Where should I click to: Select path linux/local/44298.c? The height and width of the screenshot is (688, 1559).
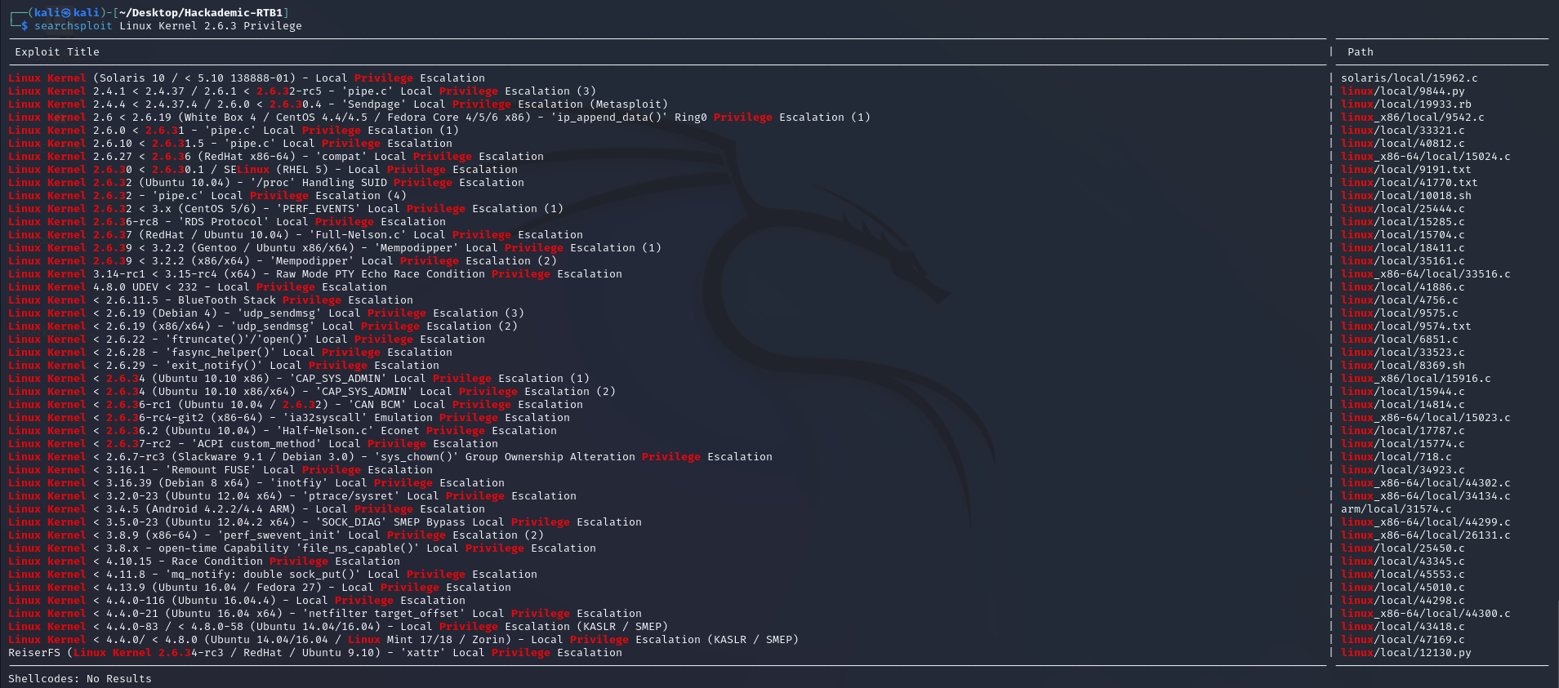click(1403, 601)
